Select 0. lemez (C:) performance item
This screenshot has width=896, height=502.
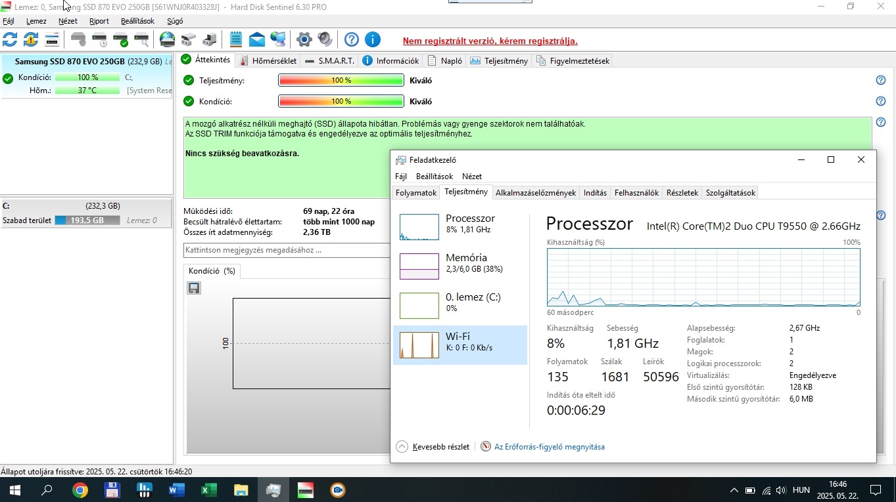(x=460, y=306)
